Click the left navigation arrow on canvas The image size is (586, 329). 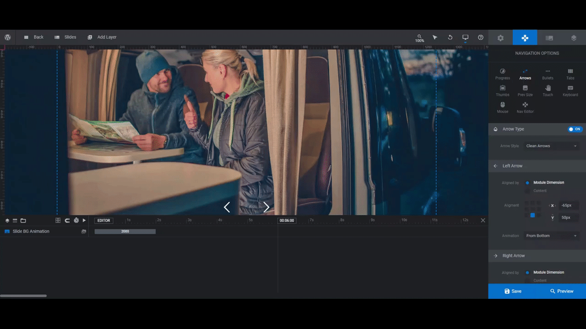pyautogui.click(x=227, y=207)
